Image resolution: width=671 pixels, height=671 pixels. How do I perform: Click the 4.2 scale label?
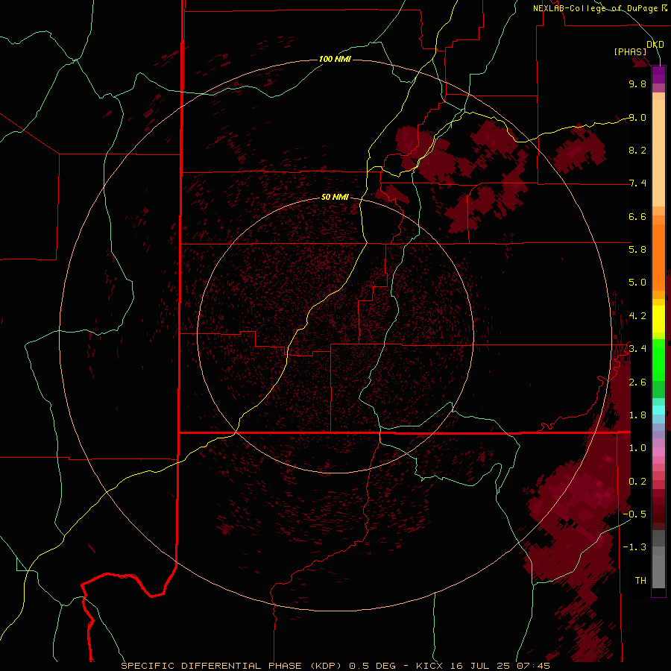(637, 316)
